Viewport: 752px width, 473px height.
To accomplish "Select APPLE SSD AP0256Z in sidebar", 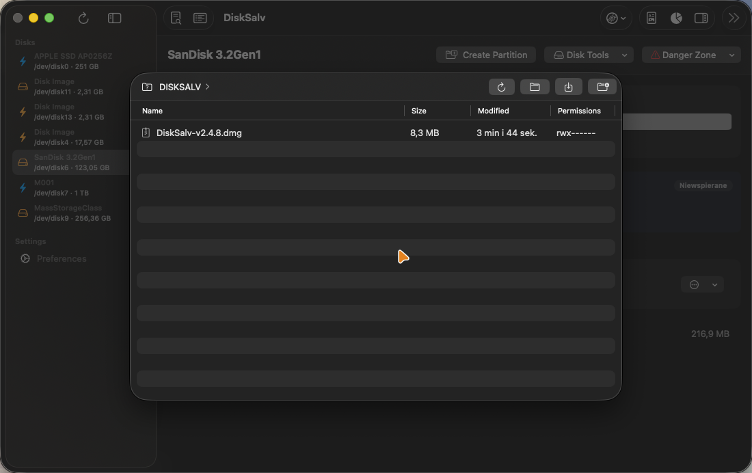I will [x=70, y=62].
